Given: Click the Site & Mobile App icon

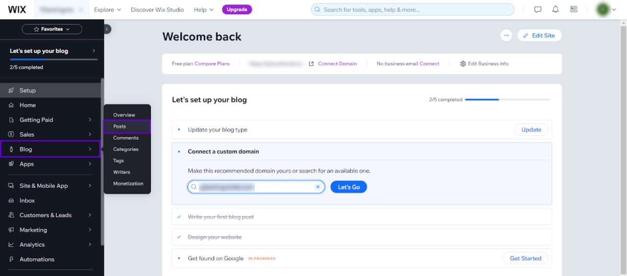Looking at the screenshot, I should click(11, 186).
